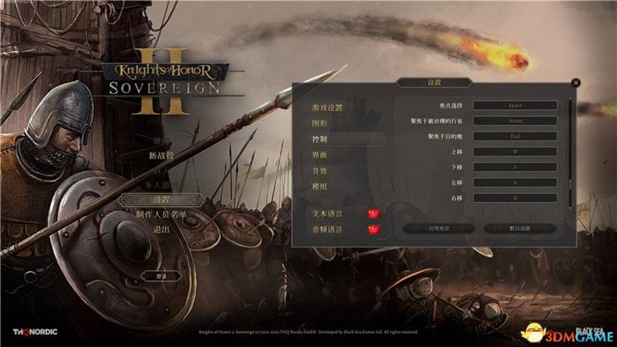Click the 3DMGAME watermark logo

[568, 334]
